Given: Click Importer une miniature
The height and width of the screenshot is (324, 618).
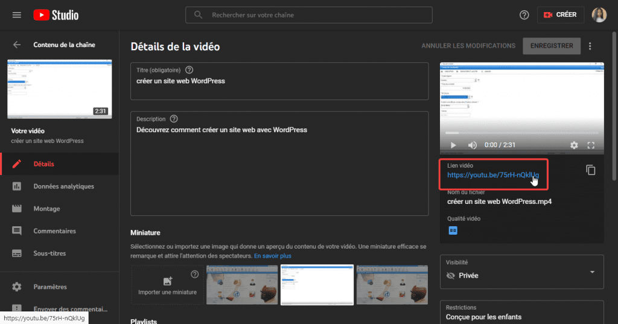Looking at the screenshot, I should [x=168, y=285].
